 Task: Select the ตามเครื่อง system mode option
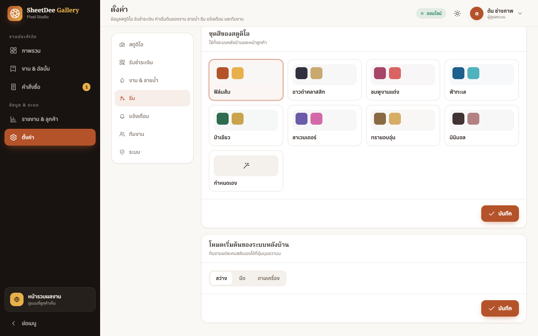[x=269, y=278]
